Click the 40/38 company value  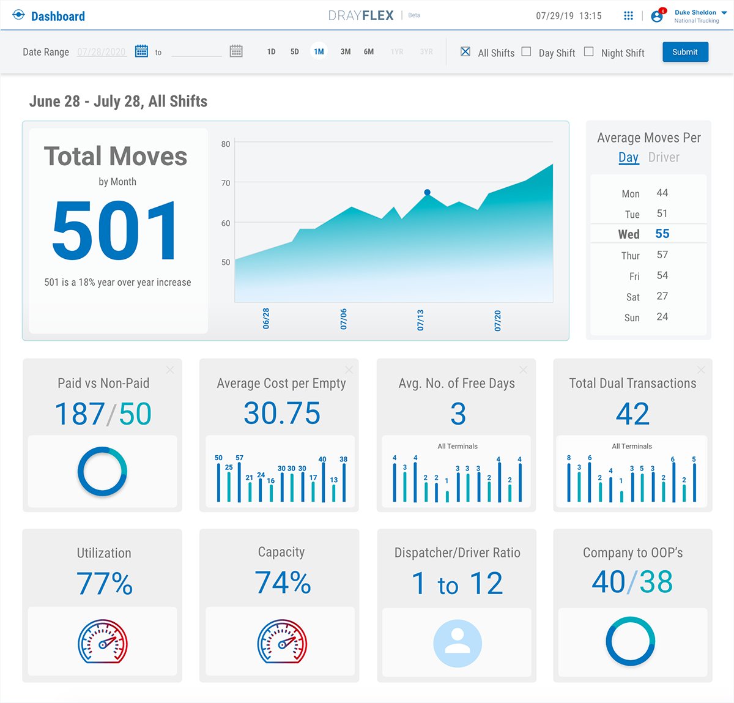[632, 582]
